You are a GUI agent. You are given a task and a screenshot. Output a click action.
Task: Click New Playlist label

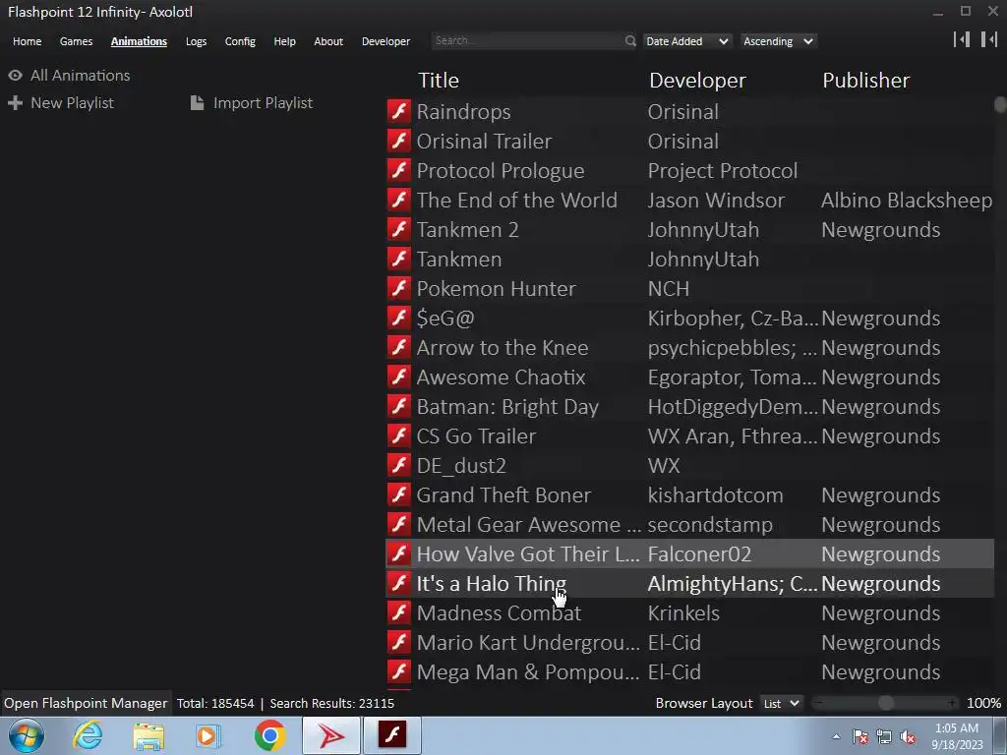click(x=72, y=102)
